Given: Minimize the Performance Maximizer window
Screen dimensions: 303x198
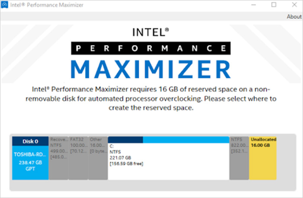Looking at the screenshot, I should [254, 5].
